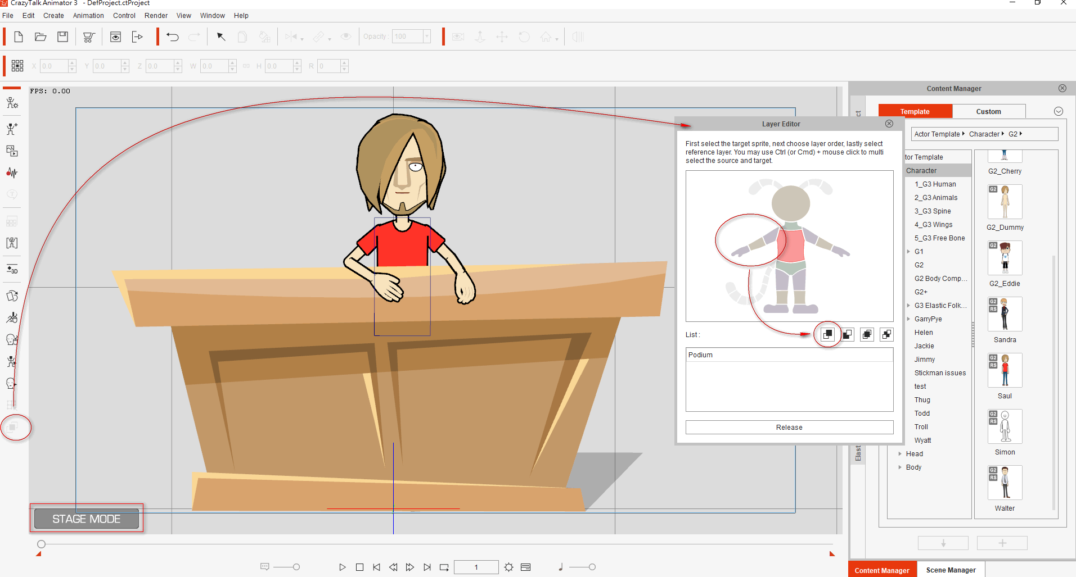Save the current project
The image size is (1076, 577).
pyautogui.click(x=63, y=37)
